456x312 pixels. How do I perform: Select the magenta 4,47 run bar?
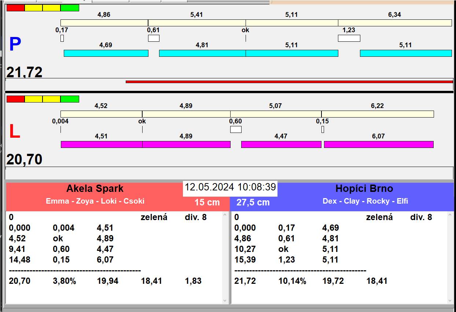281,144
